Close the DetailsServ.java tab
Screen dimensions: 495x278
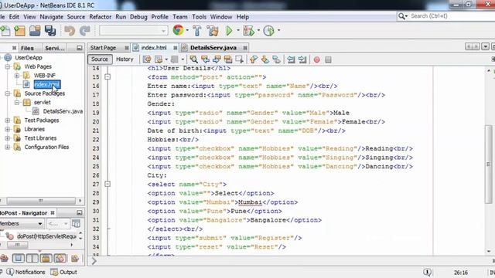point(245,48)
